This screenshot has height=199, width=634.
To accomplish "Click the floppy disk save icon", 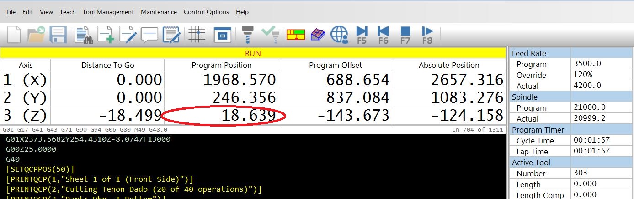I will point(59,35).
